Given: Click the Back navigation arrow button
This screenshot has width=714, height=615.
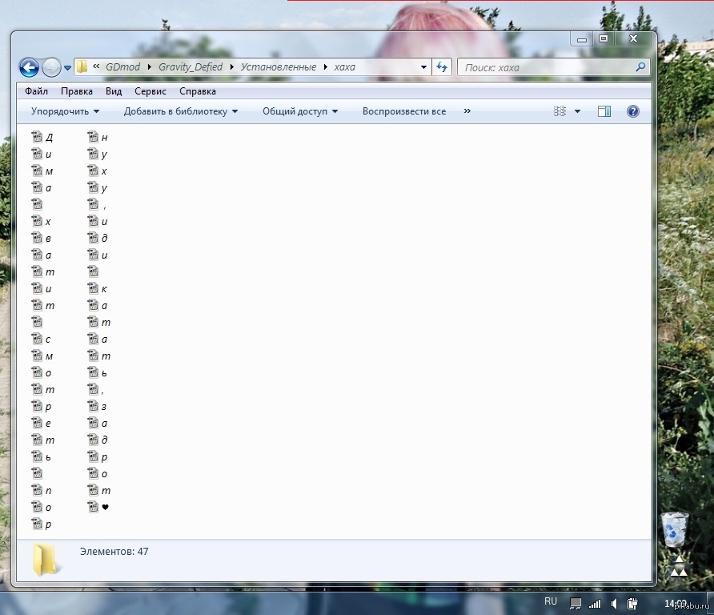Looking at the screenshot, I should click(29, 67).
